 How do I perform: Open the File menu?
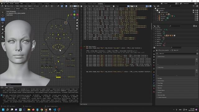(x=4, y=3)
